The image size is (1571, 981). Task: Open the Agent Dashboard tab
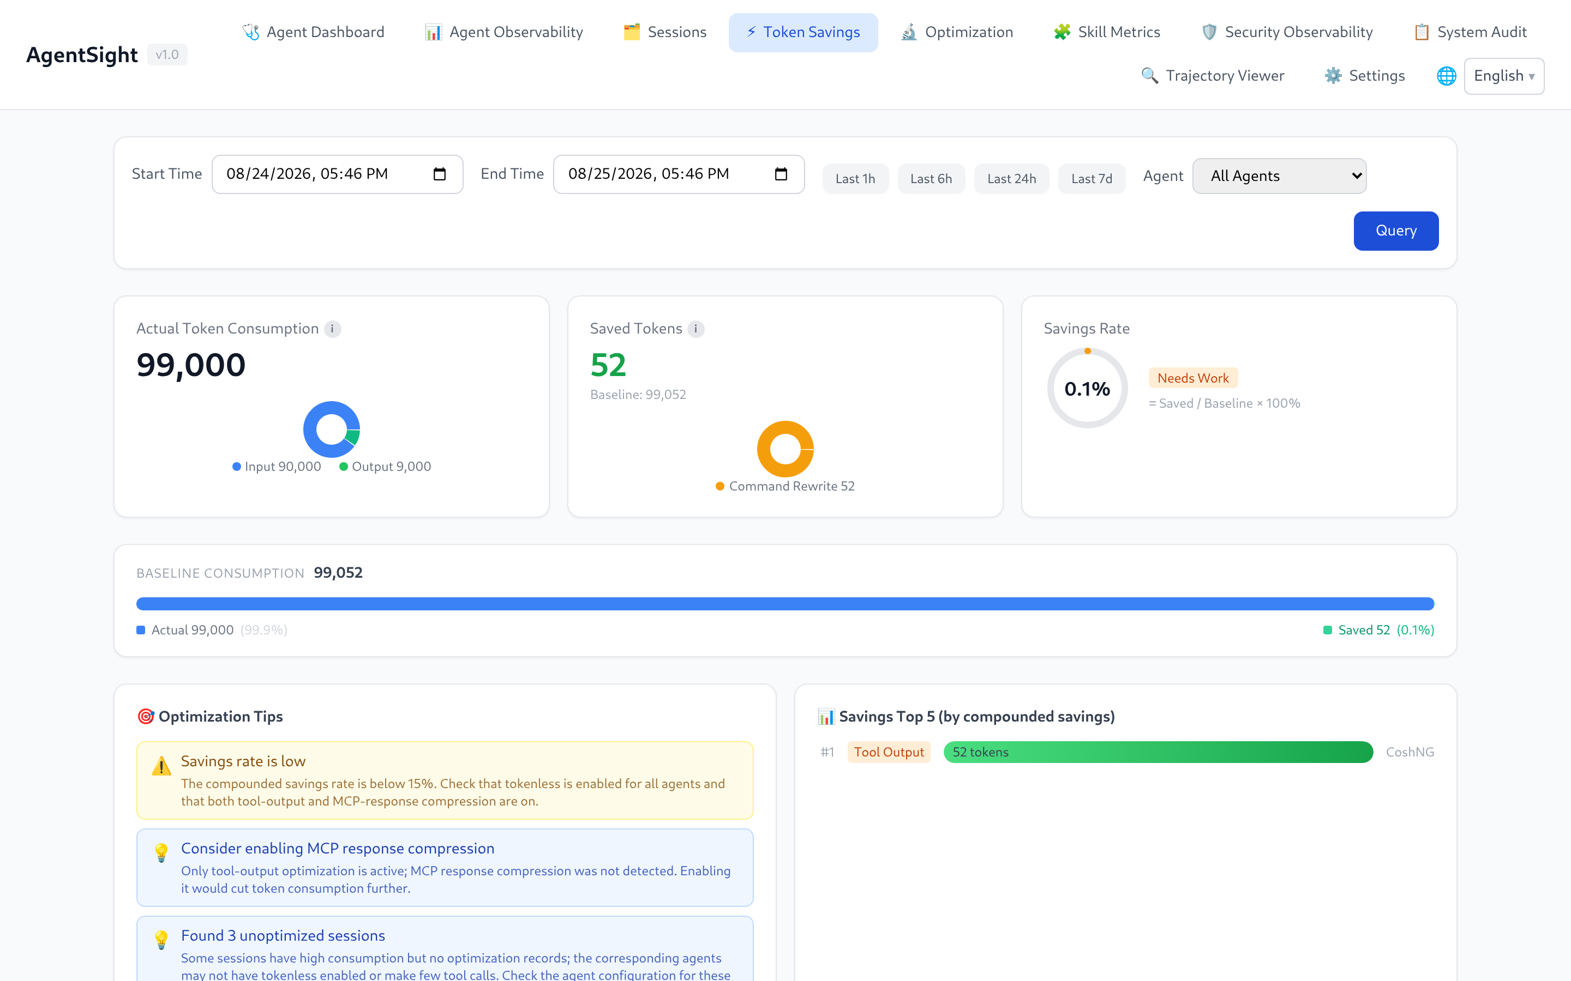[x=314, y=32]
